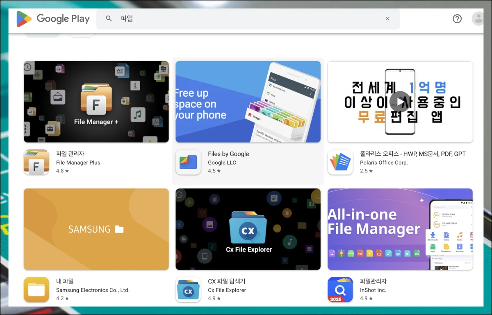
Task: Open the File Manager + banner image
Action: tap(96, 102)
